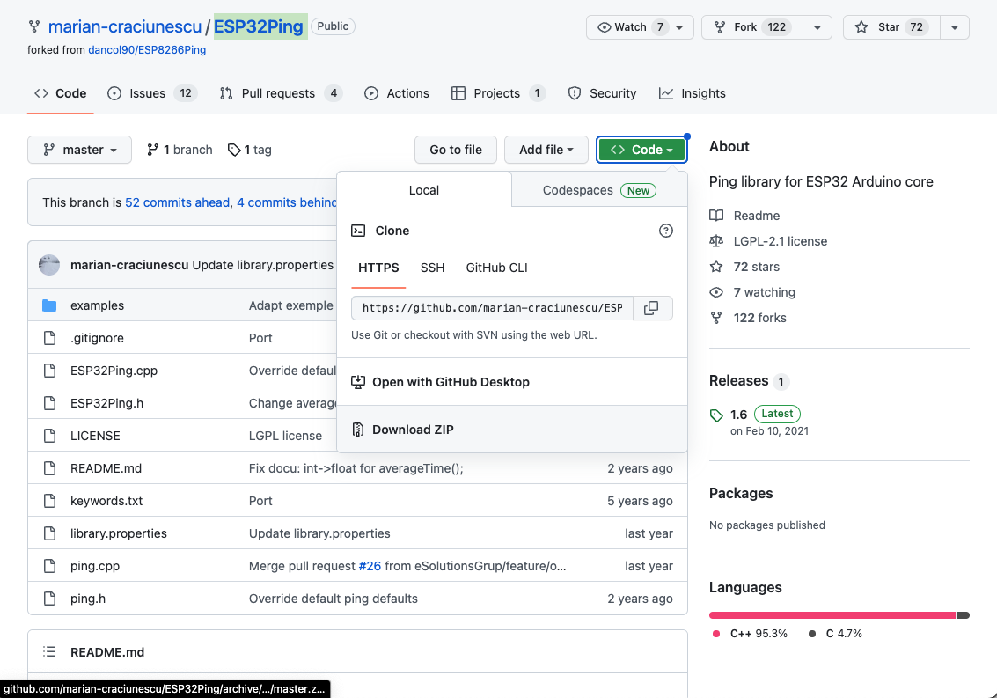Image resolution: width=997 pixels, height=698 pixels.
Task: Click the file icon for ping.h
Action: [49, 599]
